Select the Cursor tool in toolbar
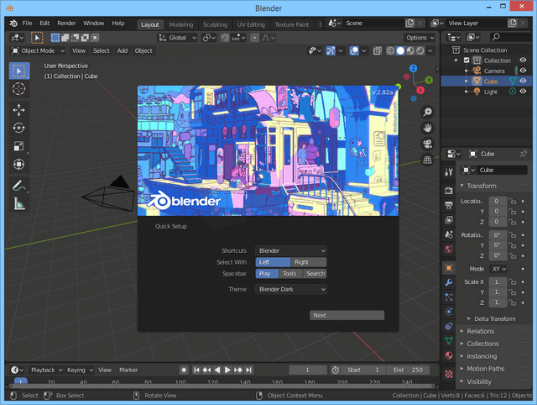Screen dimensions: 537x405 (18, 89)
